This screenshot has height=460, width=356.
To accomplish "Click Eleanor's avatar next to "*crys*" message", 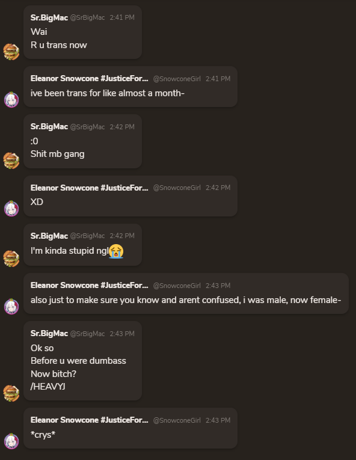I will coord(11,441).
